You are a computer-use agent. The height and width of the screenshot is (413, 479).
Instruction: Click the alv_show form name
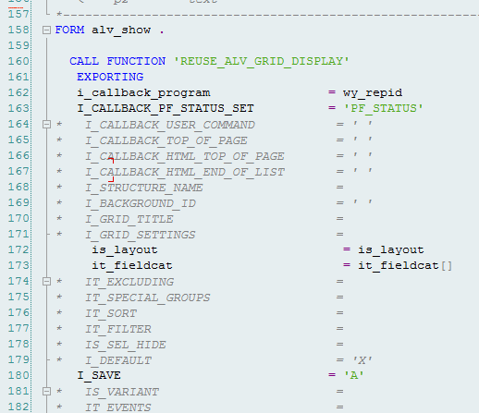(121, 30)
